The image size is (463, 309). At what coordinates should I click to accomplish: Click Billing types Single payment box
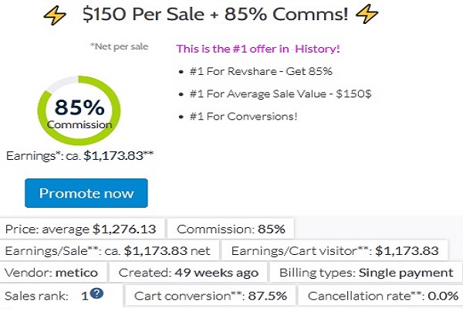click(x=366, y=273)
